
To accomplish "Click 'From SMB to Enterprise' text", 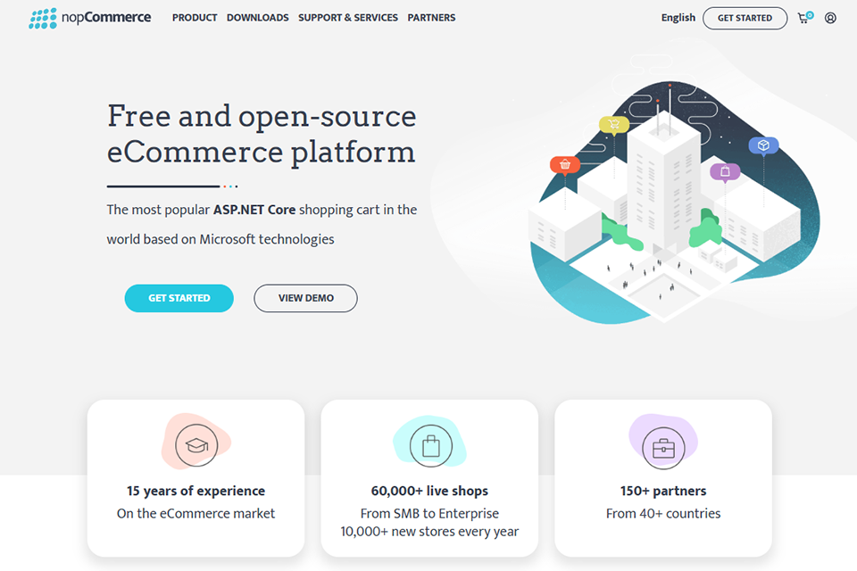I will tap(429, 514).
